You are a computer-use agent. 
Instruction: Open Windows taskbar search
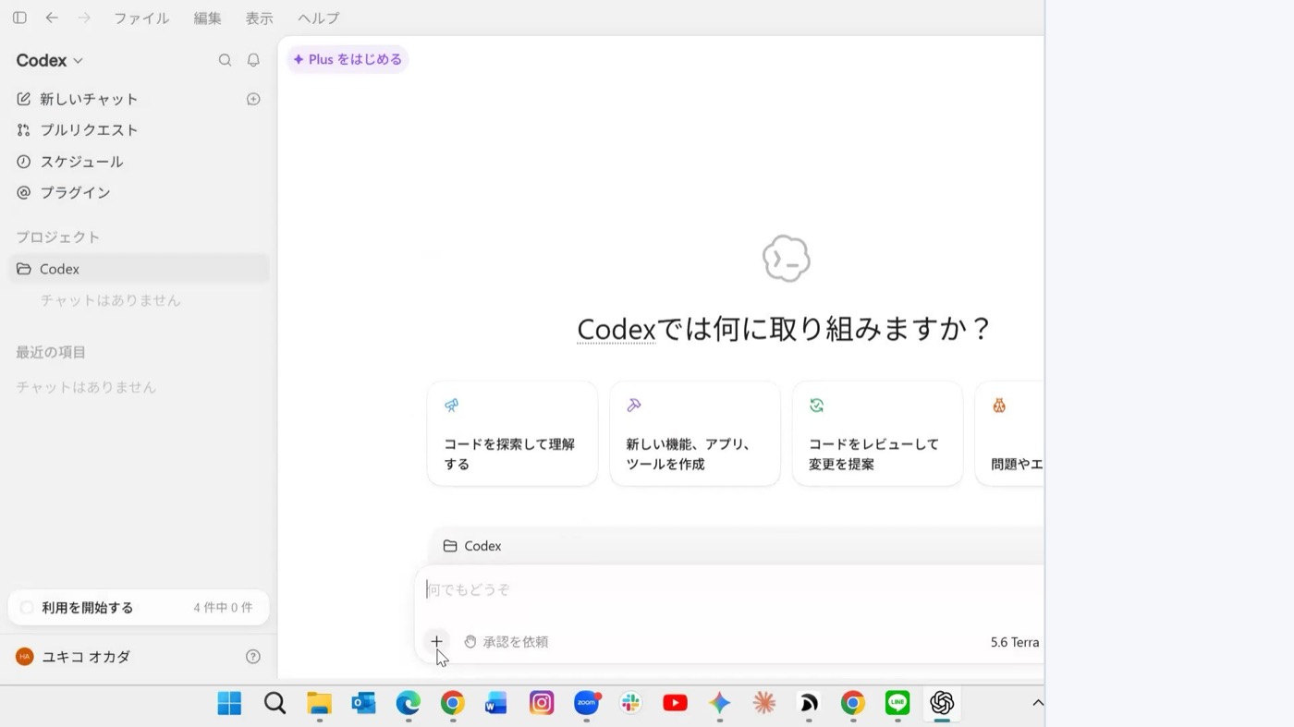275,703
